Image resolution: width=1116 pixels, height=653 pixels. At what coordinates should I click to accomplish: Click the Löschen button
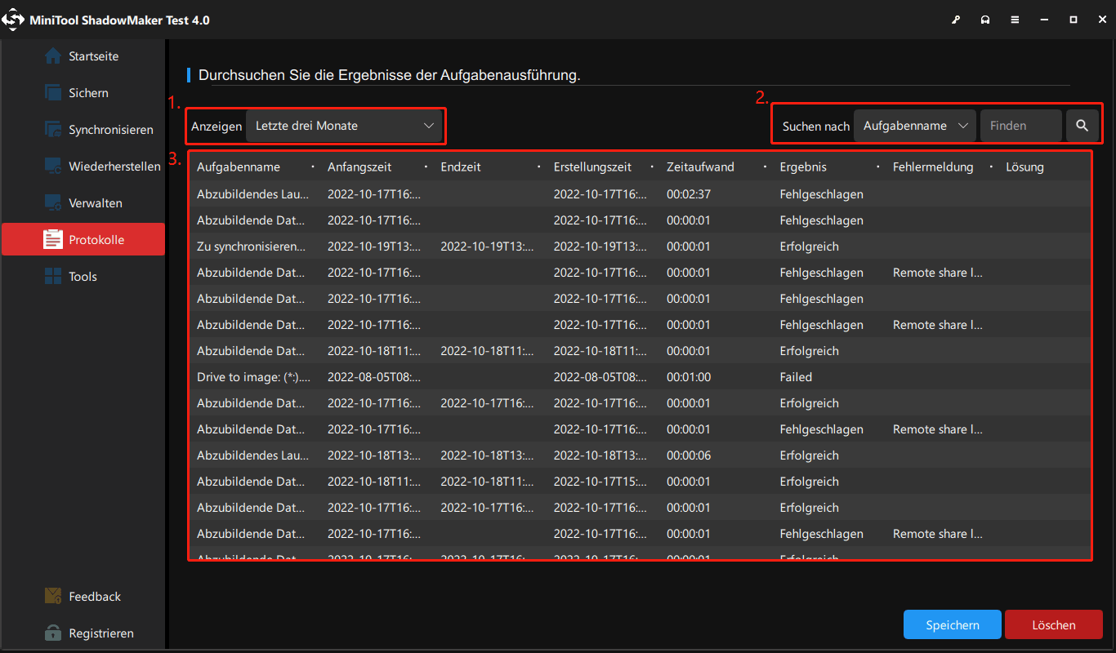tap(1054, 625)
